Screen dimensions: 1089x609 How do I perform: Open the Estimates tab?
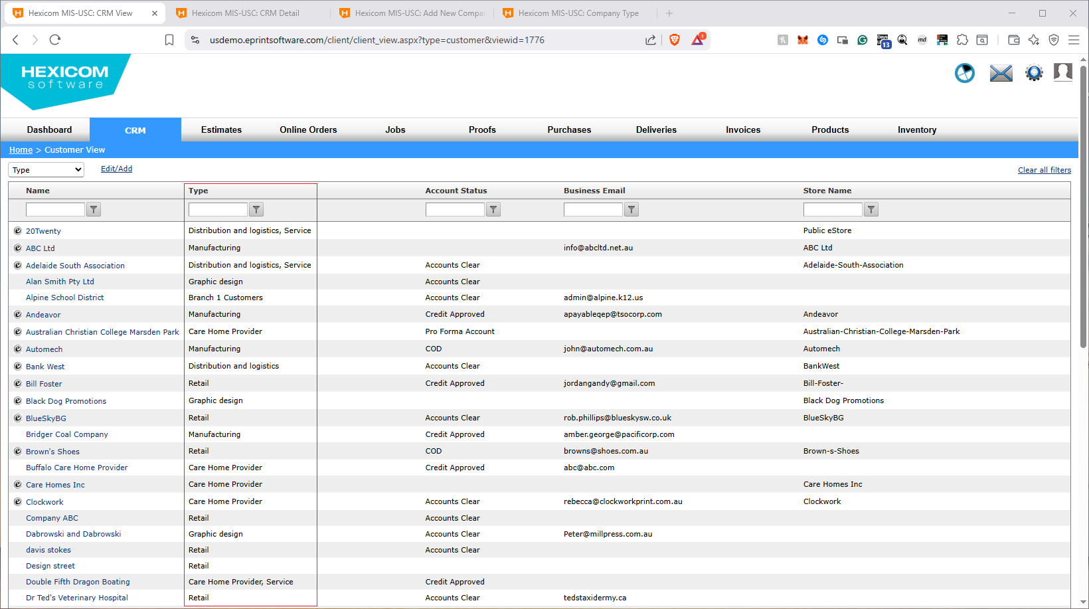tap(221, 130)
